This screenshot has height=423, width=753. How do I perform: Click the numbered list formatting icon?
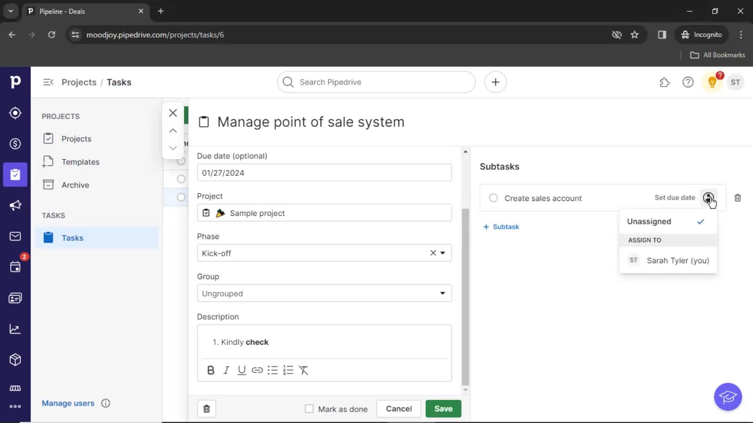(x=289, y=370)
